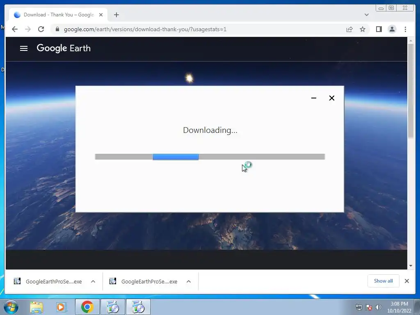Open the Windows Start menu
420x315 pixels.
click(x=11, y=307)
